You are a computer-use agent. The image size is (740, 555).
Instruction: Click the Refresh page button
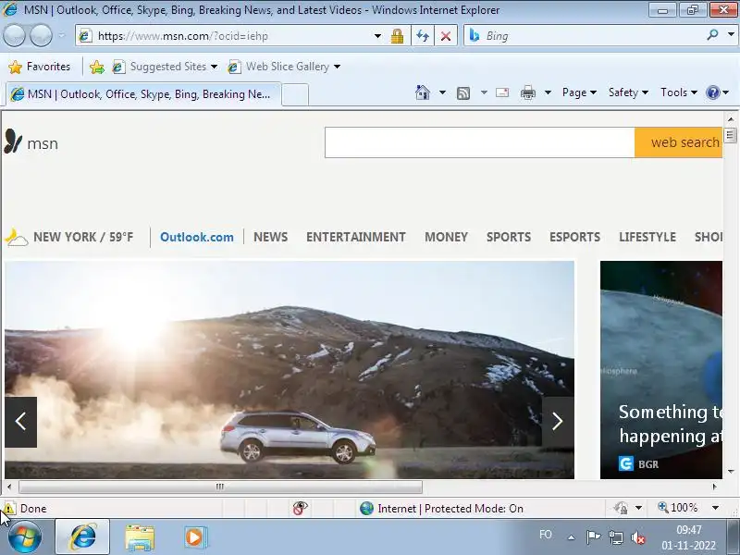[423, 36]
